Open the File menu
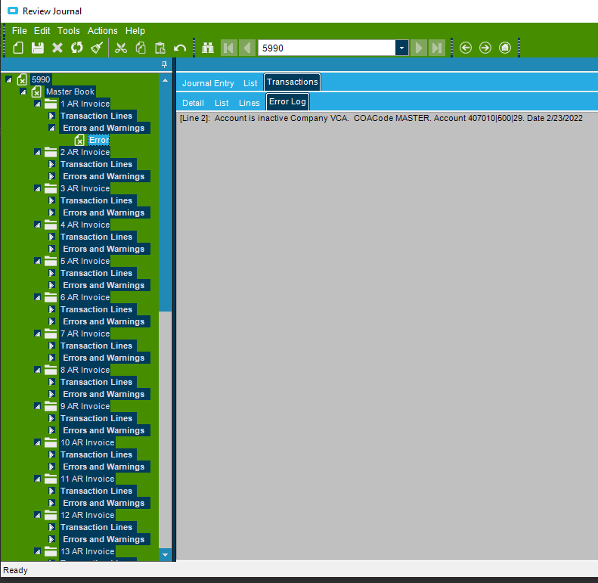The width and height of the screenshot is (598, 583). pos(20,31)
